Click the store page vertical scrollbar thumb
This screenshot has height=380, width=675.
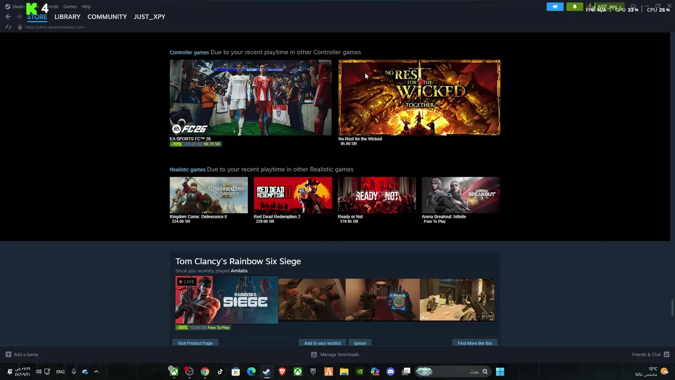(x=672, y=307)
